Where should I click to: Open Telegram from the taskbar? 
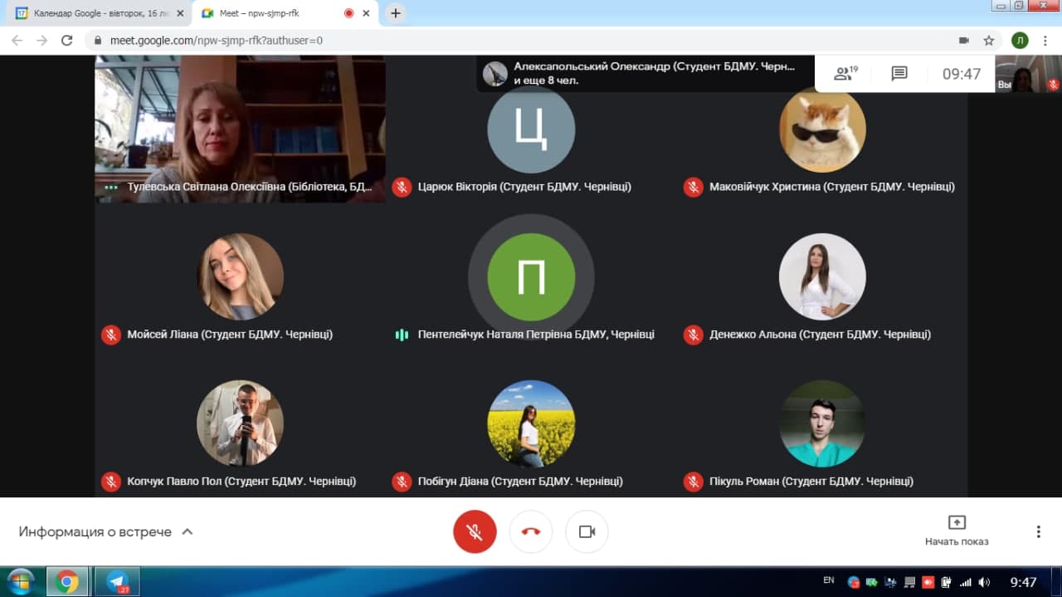click(117, 582)
